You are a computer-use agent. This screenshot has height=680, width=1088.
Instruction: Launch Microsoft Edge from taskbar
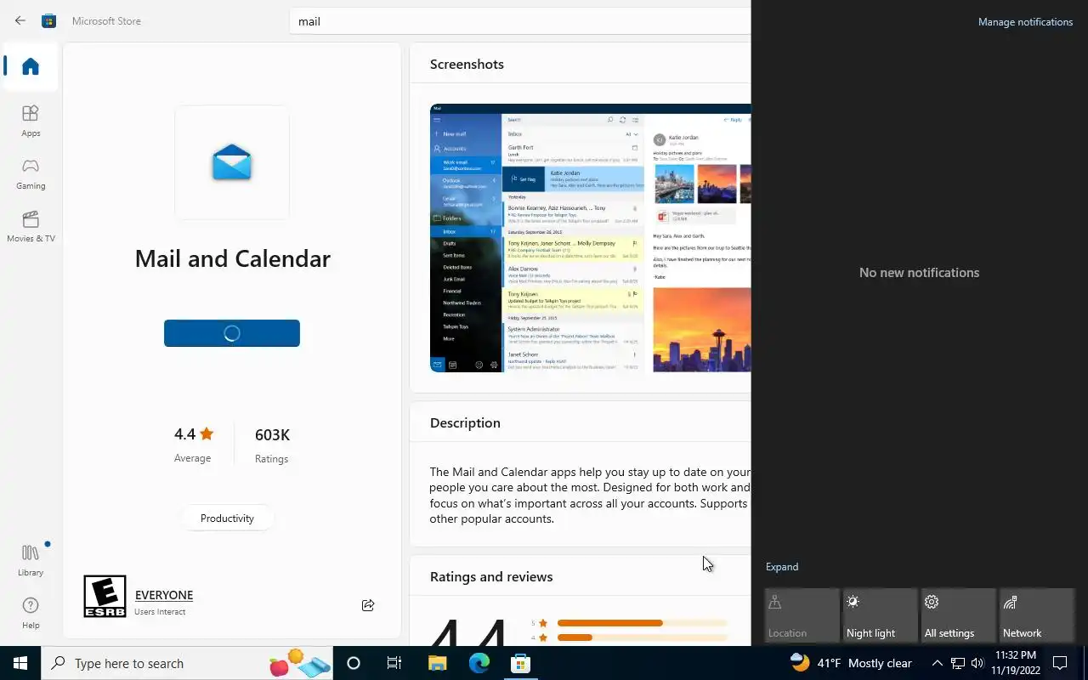pyautogui.click(x=479, y=663)
